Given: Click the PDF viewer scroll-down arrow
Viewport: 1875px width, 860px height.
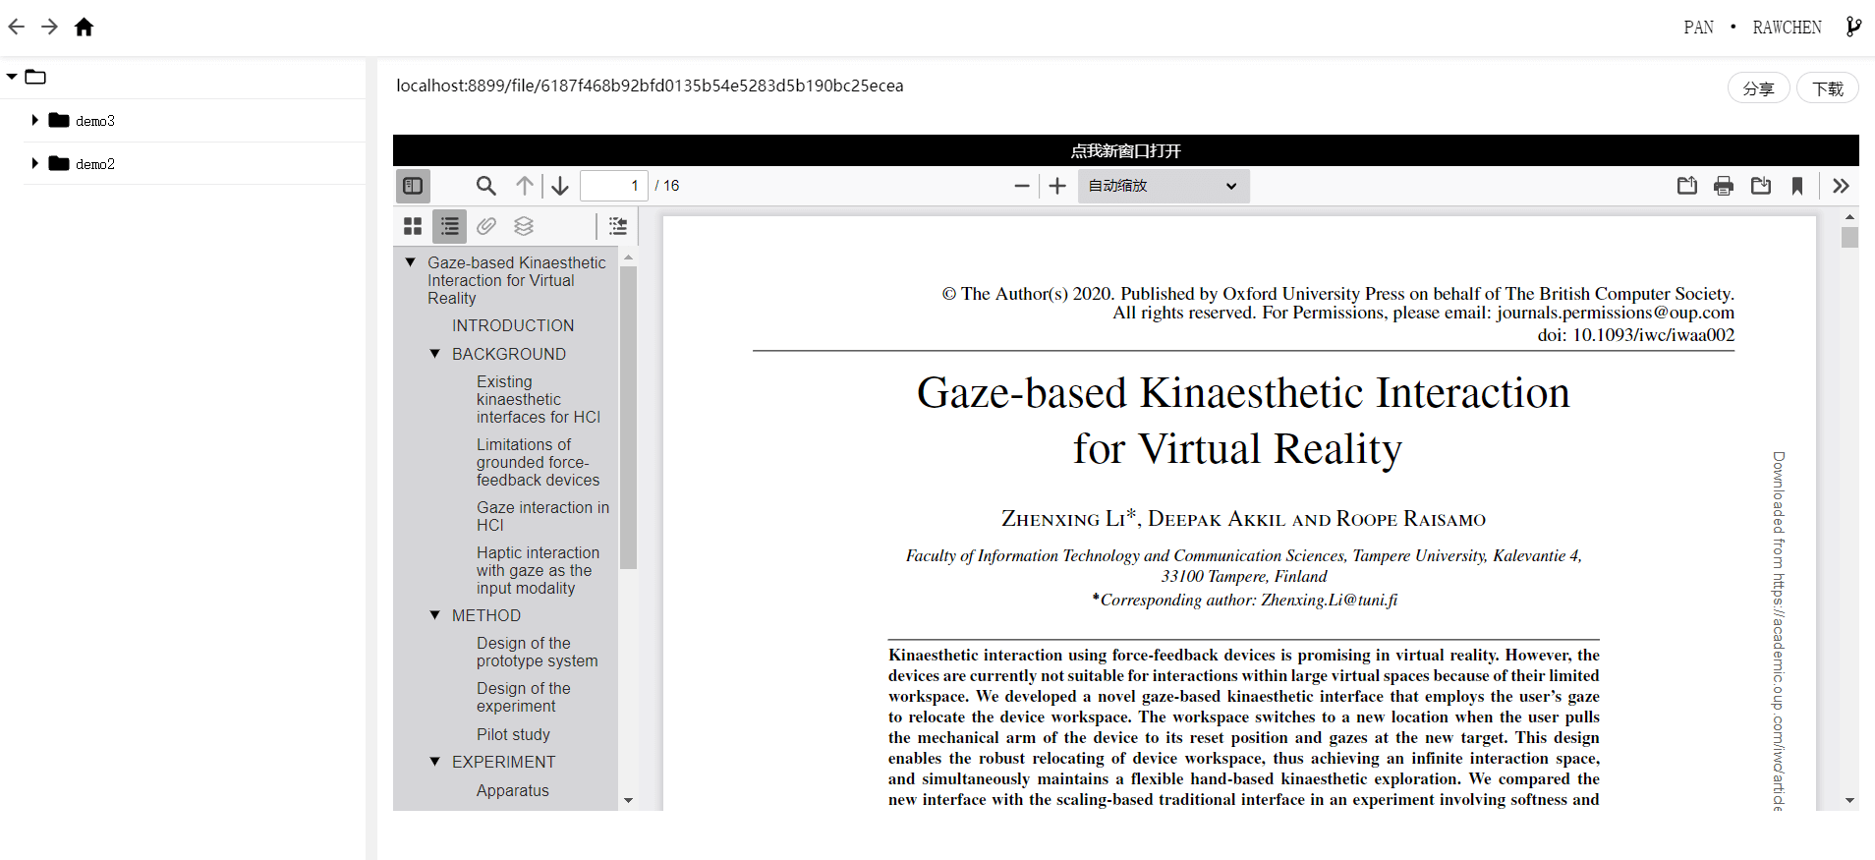Looking at the screenshot, I should point(1850,801).
